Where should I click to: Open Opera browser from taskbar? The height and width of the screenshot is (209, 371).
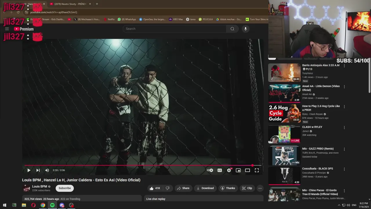coord(33,205)
